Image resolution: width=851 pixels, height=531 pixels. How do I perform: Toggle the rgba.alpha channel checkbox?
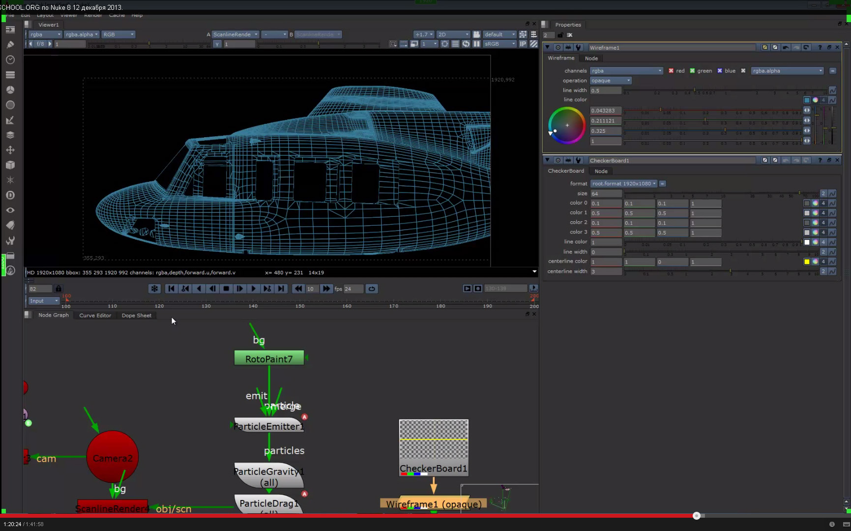(x=743, y=71)
